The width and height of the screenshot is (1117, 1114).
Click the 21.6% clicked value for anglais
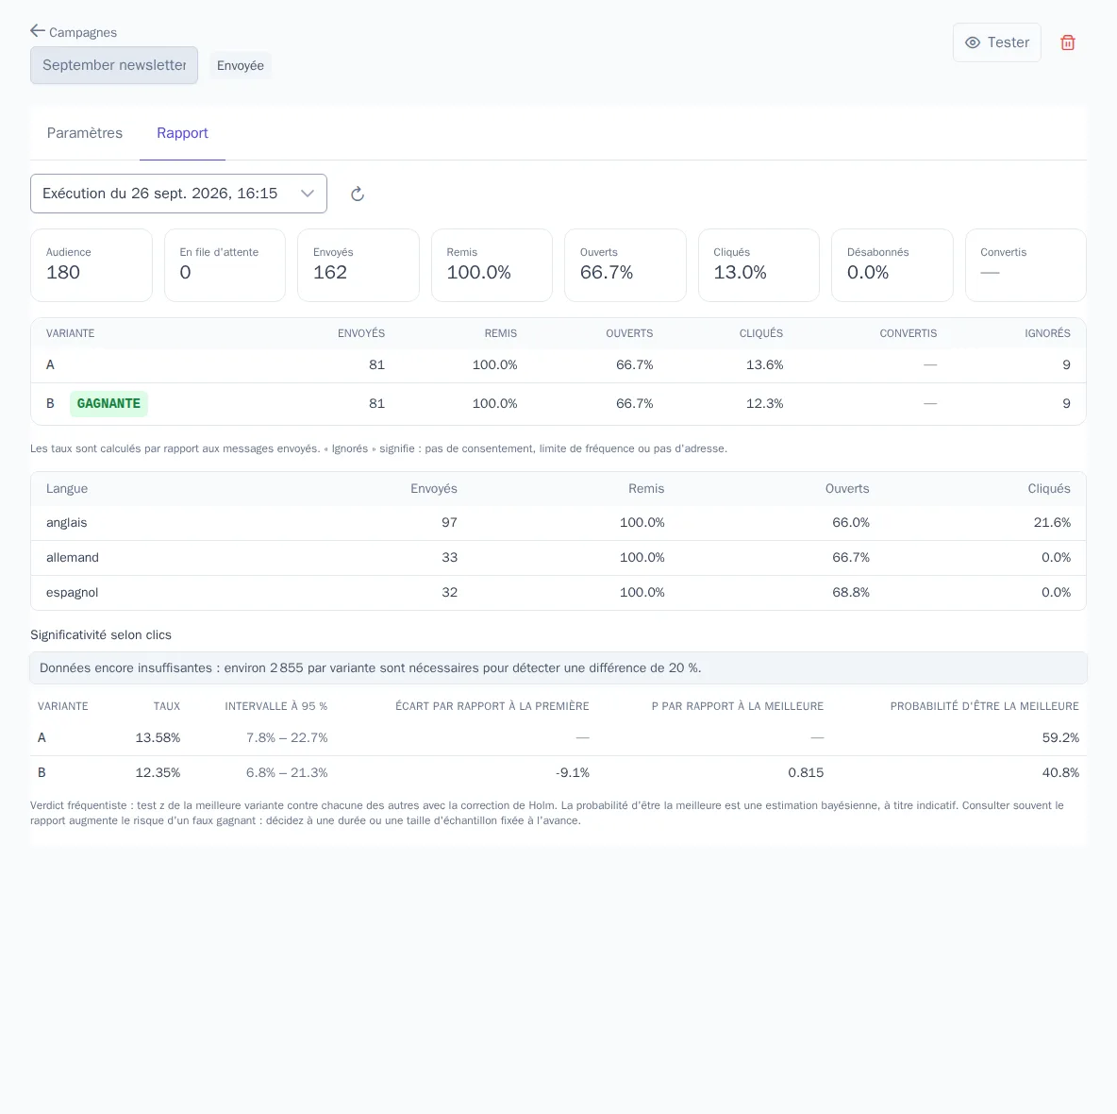[x=1052, y=522]
